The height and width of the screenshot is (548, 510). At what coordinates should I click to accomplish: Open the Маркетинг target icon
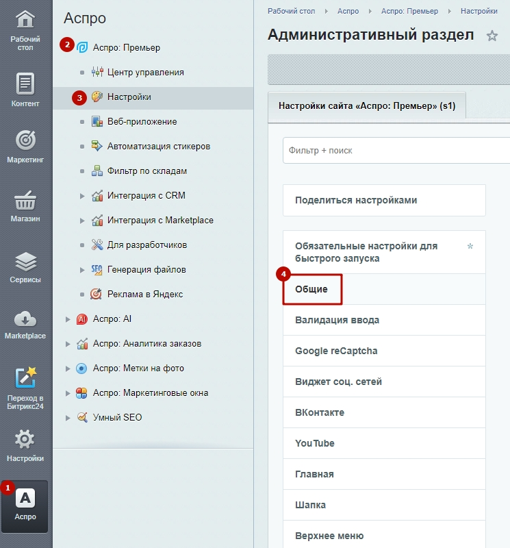pos(25,140)
